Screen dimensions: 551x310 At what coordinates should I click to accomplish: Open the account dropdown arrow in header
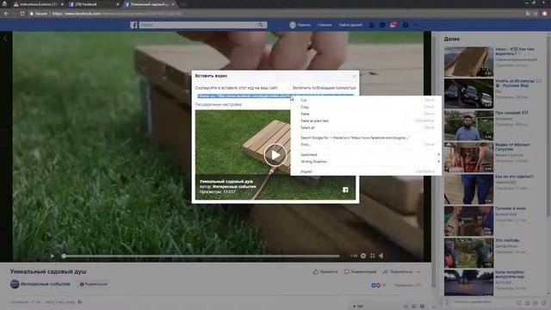[x=416, y=25]
